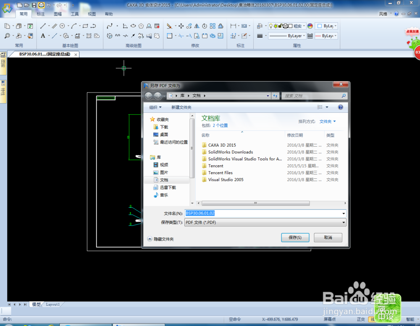Open the 排列方式 文件夹 sort dropdown

[x=328, y=122]
